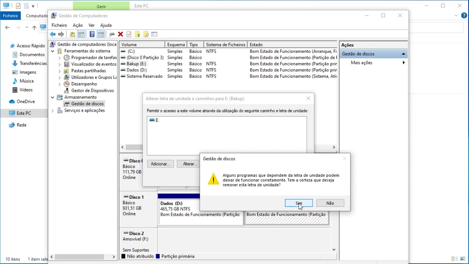Open the Ver menu
This screenshot has height=264, width=469.
click(x=92, y=25)
